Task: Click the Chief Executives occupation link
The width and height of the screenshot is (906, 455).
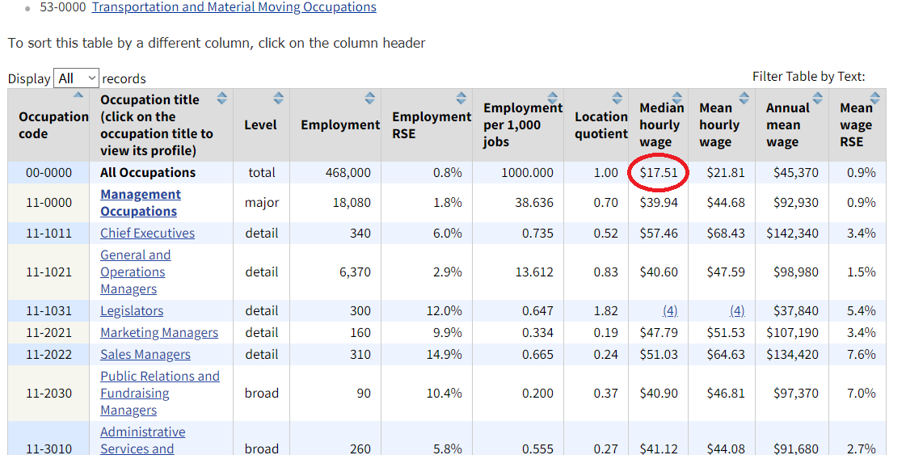Action: (x=147, y=234)
